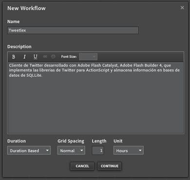Viewport: 190px width, 180px height.
Task: Click the Name field containing Tweetlex
Action: 73,30
